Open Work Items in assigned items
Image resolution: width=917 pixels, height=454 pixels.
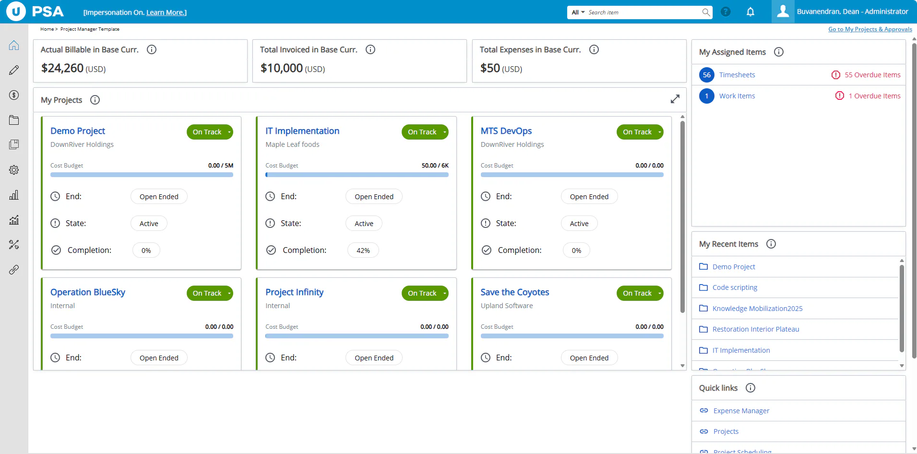[737, 96]
